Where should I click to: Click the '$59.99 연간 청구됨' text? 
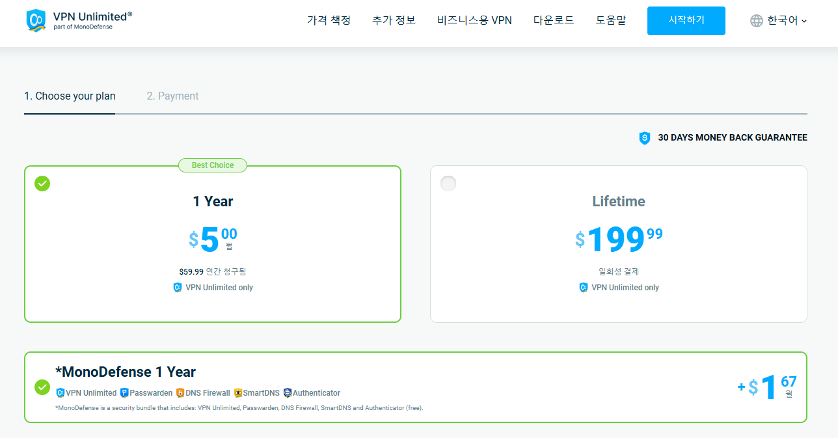(213, 271)
